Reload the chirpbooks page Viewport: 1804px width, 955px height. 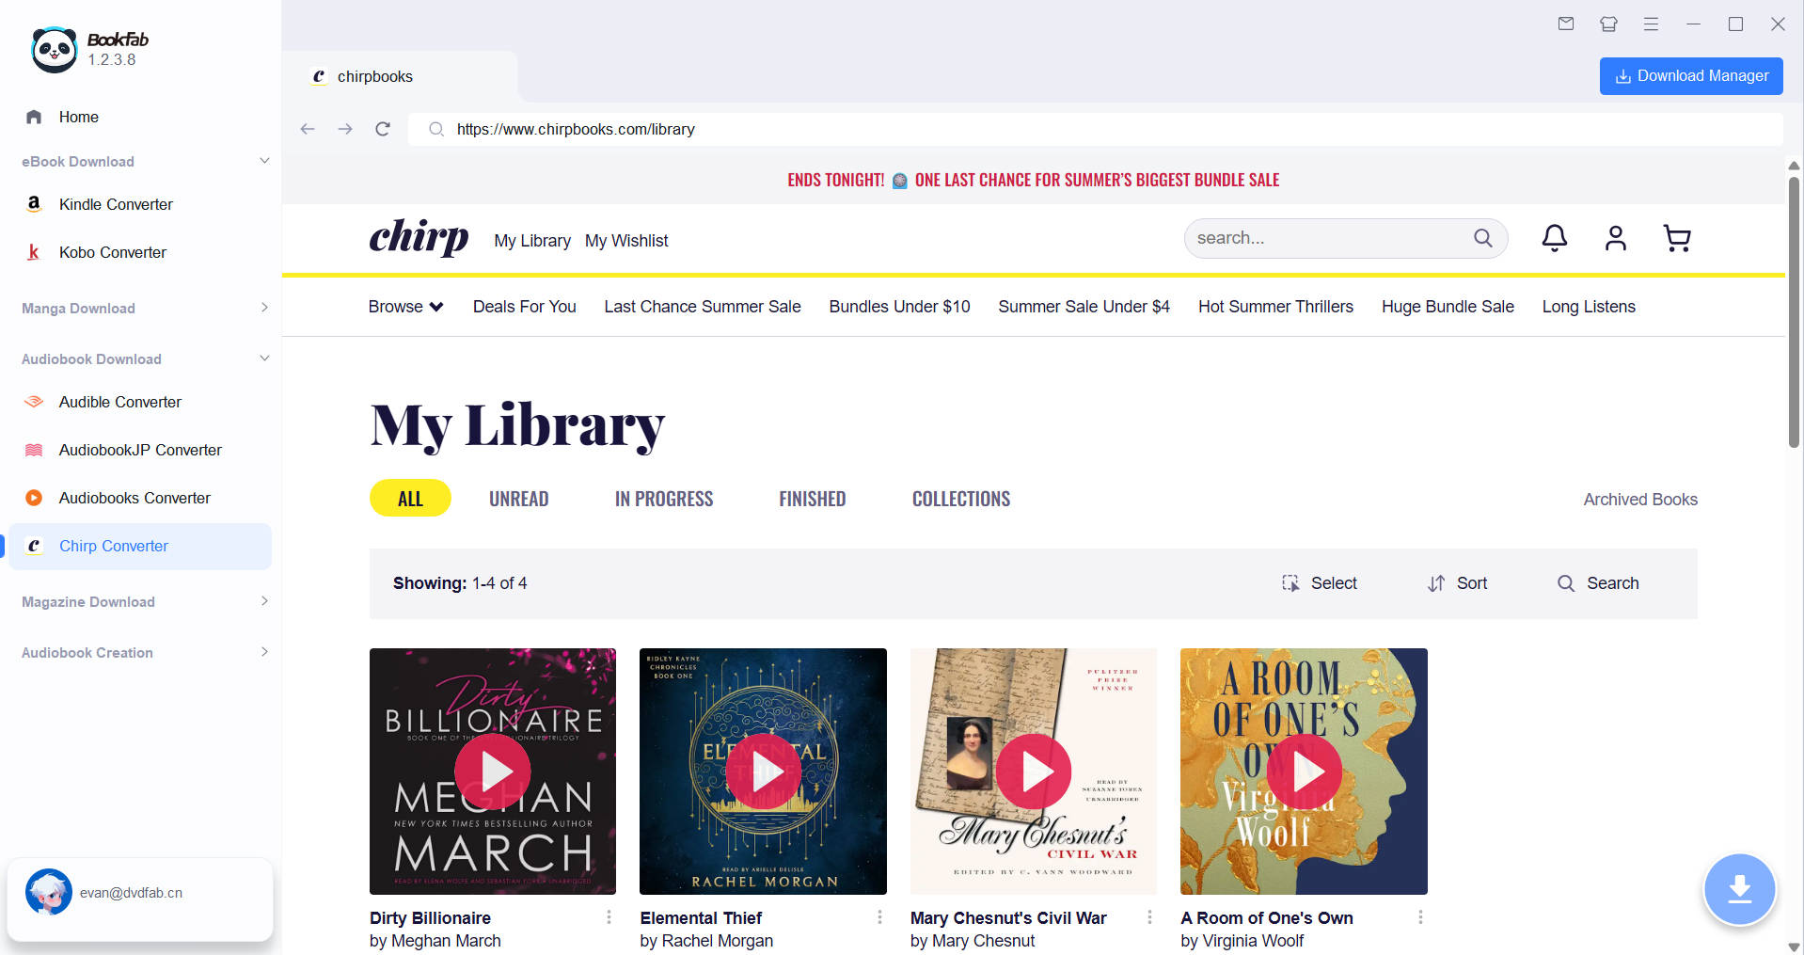(x=383, y=129)
